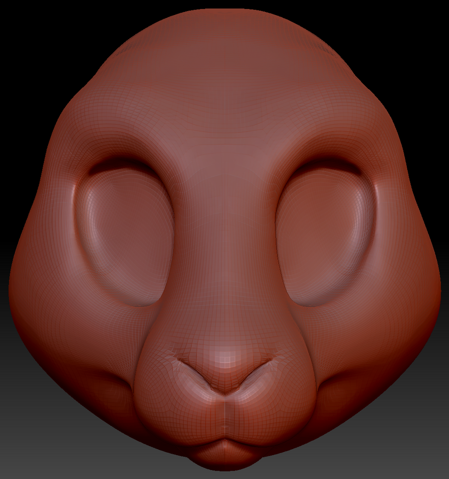Click the center of the right eye socket
The width and height of the screenshot is (449, 479).
click(325, 234)
